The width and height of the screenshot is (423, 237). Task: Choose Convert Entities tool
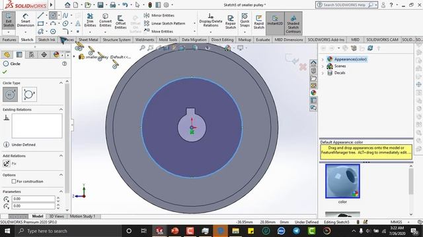point(105,20)
